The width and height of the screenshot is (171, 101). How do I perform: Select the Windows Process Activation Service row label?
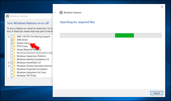click(34, 66)
